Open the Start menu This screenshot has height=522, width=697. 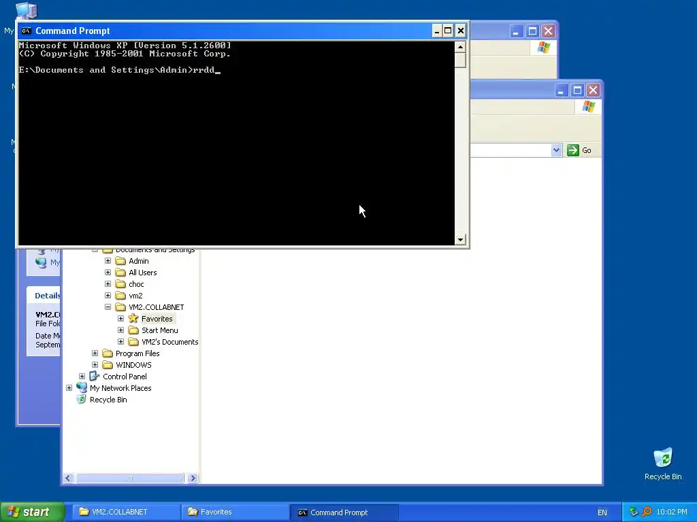[32, 512]
